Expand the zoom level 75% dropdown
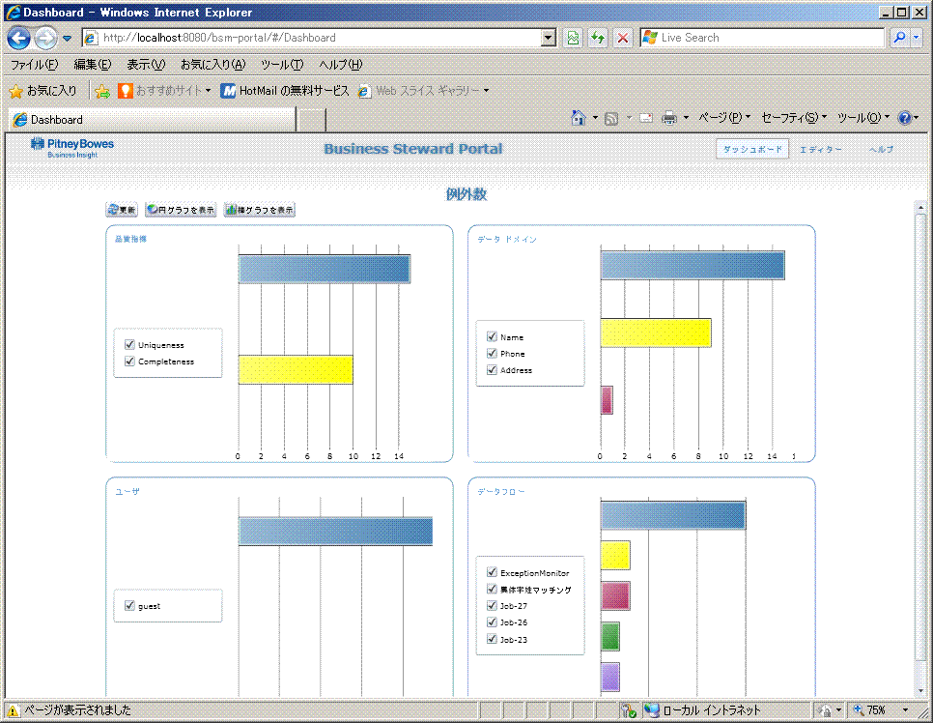The height and width of the screenshot is (723, 933). point(906,710)
